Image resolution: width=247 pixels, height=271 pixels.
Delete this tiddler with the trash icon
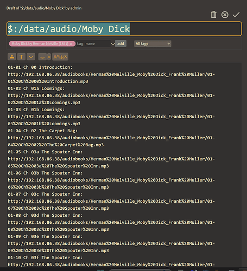213,15
